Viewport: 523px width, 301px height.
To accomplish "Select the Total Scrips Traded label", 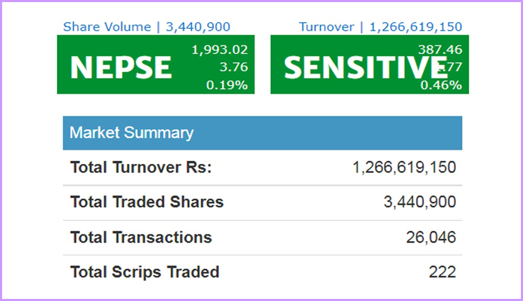I will 145,272.
